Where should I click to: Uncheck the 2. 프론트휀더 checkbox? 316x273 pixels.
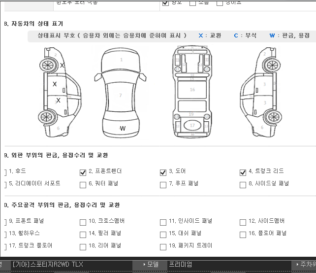click(83, 172)
